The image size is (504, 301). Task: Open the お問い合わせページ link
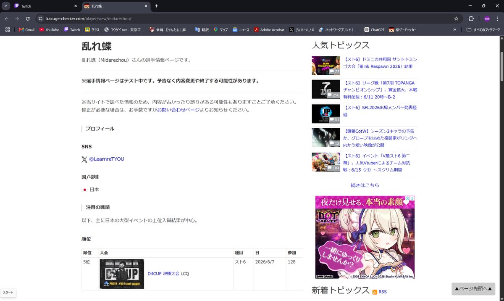tap(178, 110)
